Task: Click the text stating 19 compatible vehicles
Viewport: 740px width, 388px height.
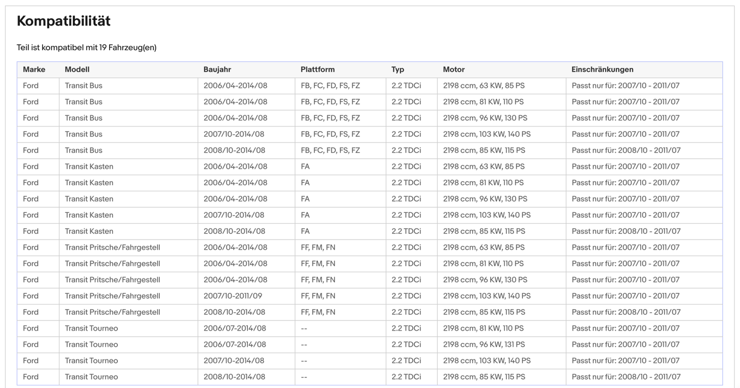Action: coord(87,48)
